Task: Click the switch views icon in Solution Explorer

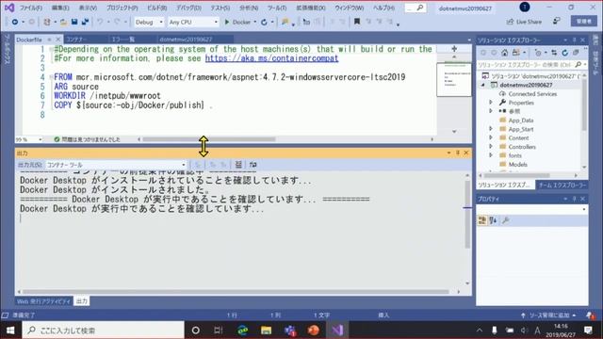Action: pyautogui.click(x=515, y=53)
